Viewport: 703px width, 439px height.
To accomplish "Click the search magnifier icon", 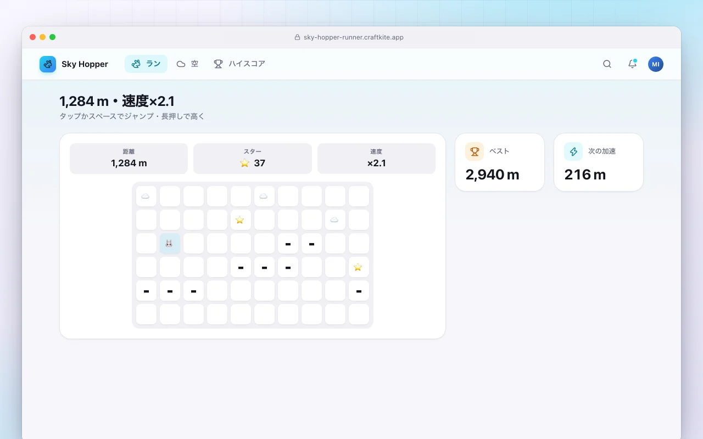I will pos(607,64).
